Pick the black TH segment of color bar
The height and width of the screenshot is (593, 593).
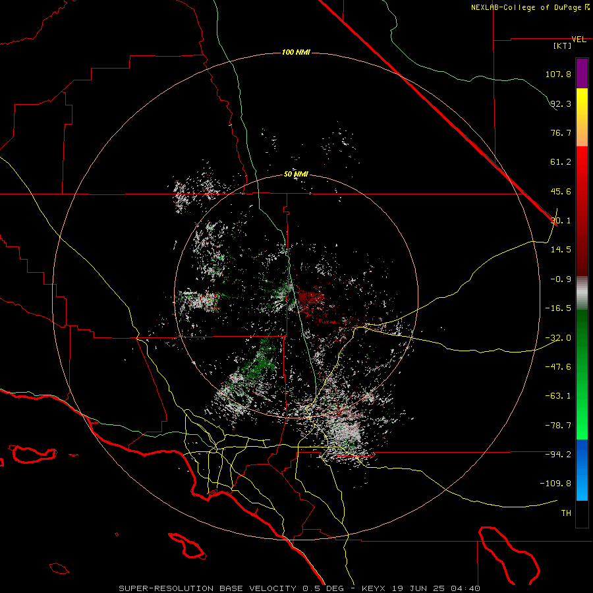[x=582, y=514]
